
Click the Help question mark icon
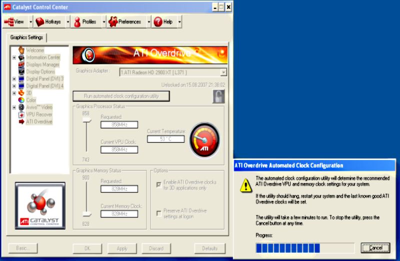point(158,21)
